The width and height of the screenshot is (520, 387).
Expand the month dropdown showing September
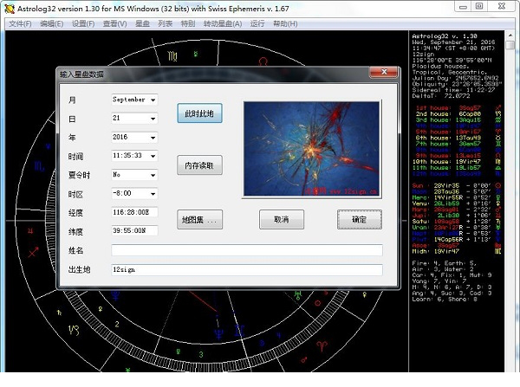pyautogui.click(x=153, y=100)
